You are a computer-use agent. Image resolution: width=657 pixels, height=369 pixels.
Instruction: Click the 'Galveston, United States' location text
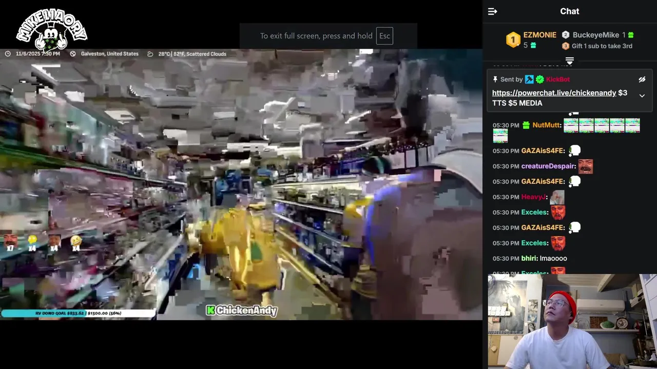(x=109, y=54)
